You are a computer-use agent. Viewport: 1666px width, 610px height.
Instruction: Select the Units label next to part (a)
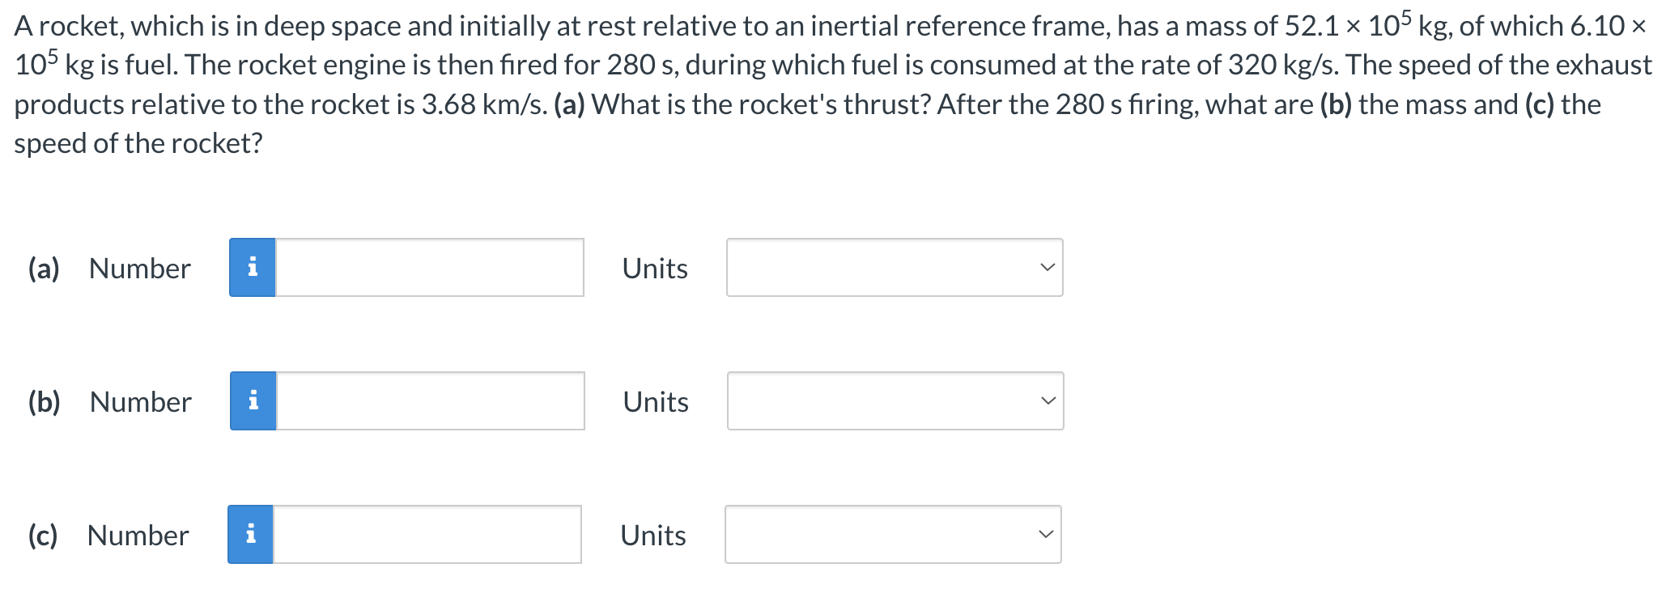[x=655, y=267]
